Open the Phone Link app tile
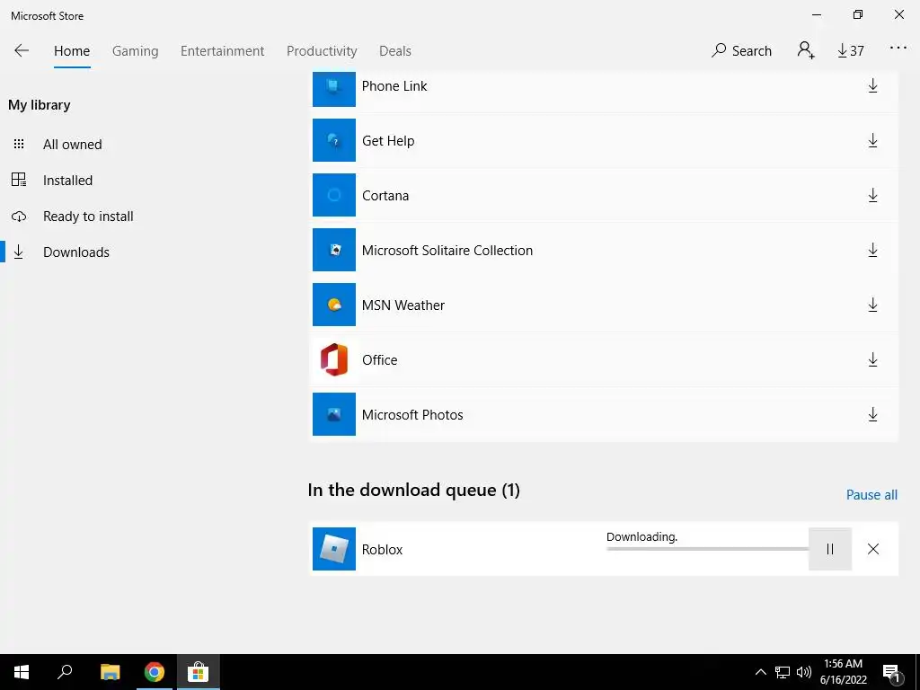 [x=334, y=89]
